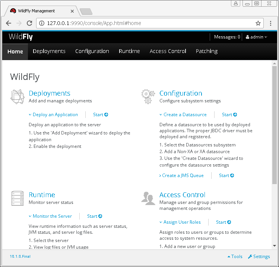Click the vertical scrollbar thumb
The width and height of the screenshot is (279, 267).
click(275, 125)
